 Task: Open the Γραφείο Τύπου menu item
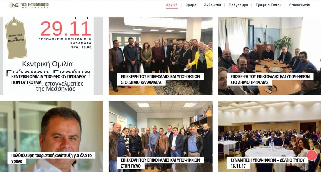tap(269, 5)
